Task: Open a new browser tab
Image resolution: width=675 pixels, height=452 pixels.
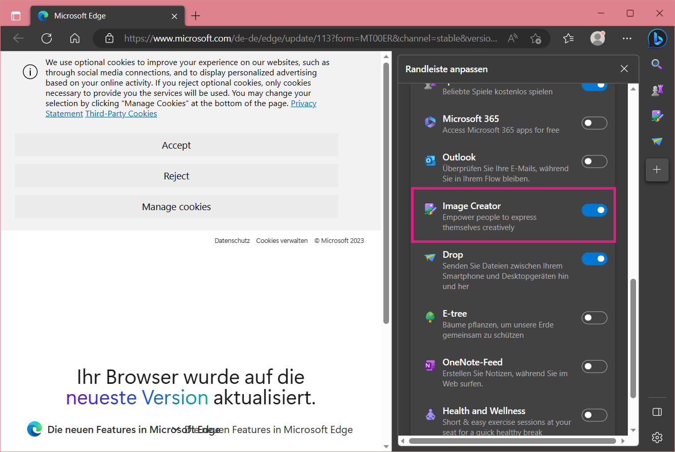Action: (x=195, y=16)
